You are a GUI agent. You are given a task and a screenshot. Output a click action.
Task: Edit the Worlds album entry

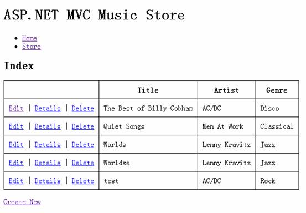(16, 145)
